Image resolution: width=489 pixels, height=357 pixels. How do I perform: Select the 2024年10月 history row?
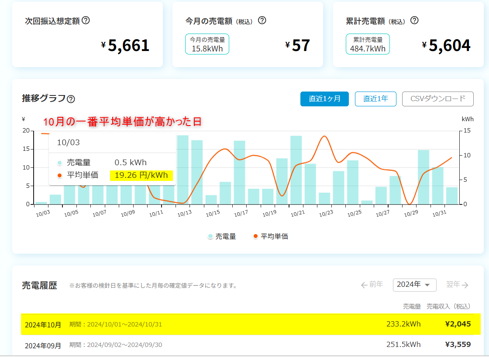[247, 324]
